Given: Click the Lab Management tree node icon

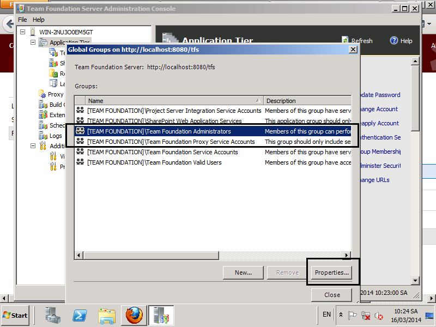Looking at the screenshot, I should point(53,84).
